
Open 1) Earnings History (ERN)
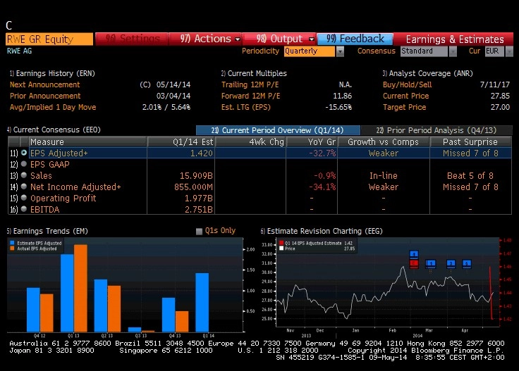coord(52,73)
